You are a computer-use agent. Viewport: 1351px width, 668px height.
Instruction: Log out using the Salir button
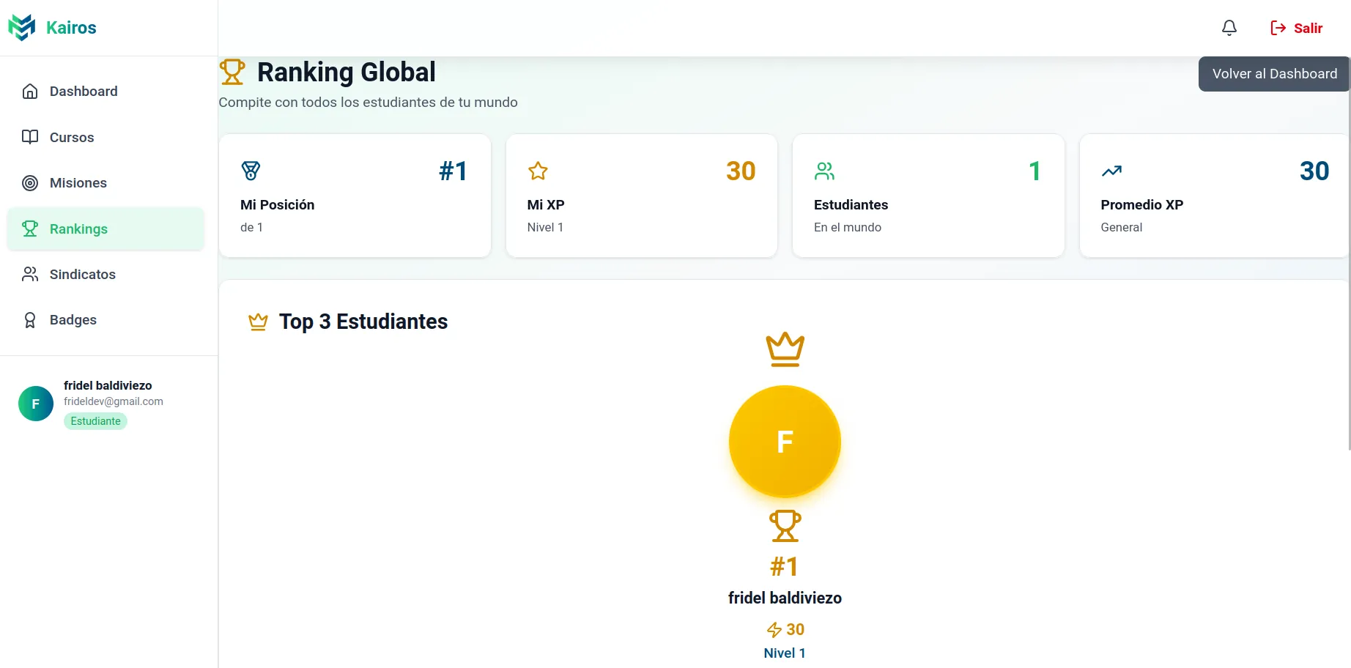[1296, 28]
